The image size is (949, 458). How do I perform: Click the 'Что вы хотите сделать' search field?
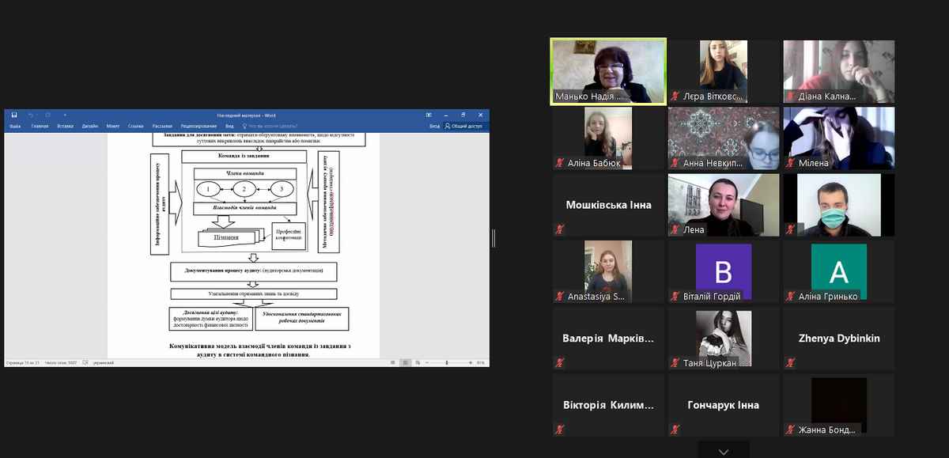(273, 126)
